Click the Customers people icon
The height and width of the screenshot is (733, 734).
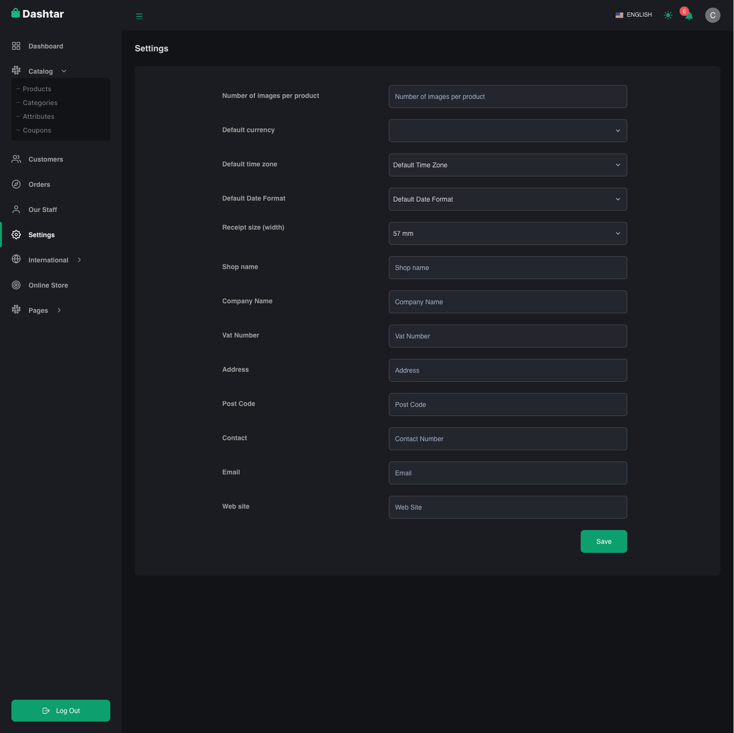[16, 159]
